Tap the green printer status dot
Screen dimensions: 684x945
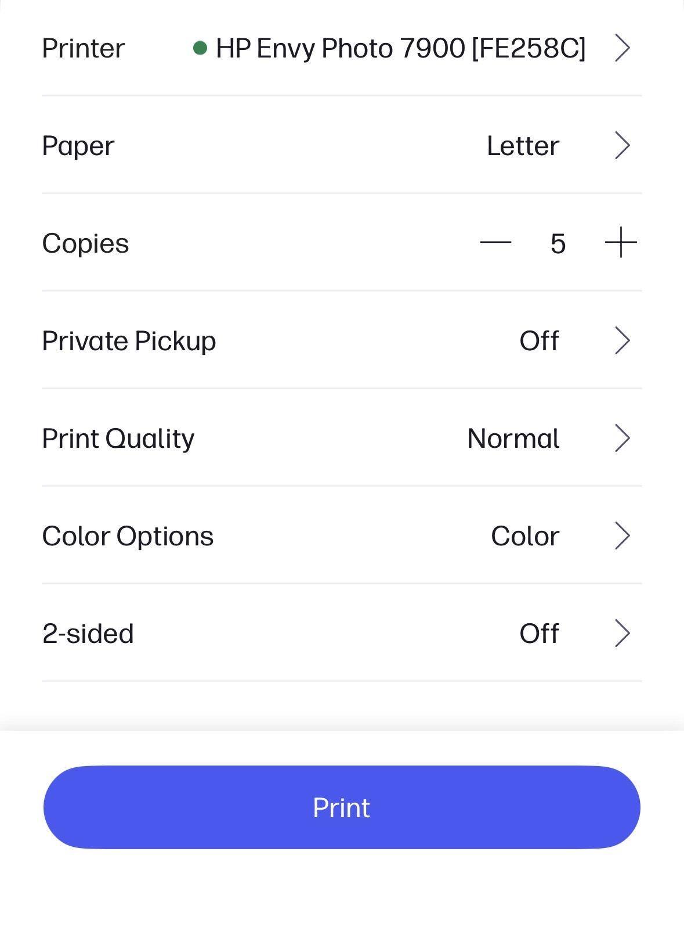pos(200,48)
